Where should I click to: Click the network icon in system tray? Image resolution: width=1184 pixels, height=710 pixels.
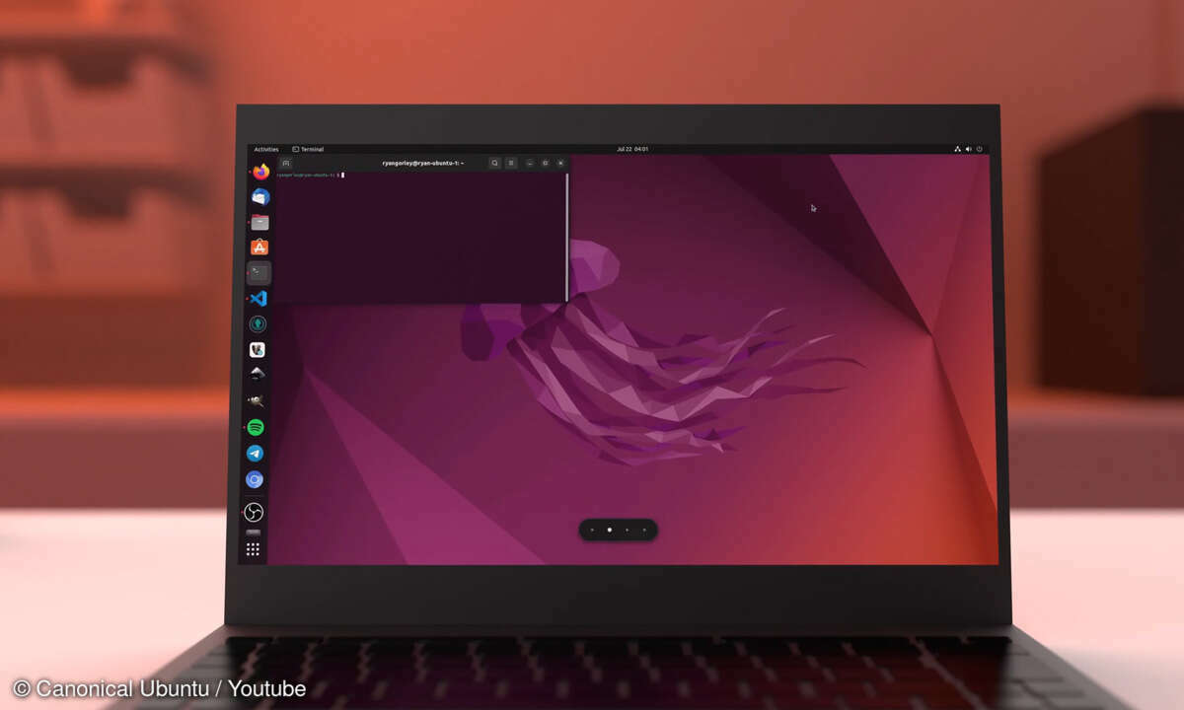coord(957,149)
